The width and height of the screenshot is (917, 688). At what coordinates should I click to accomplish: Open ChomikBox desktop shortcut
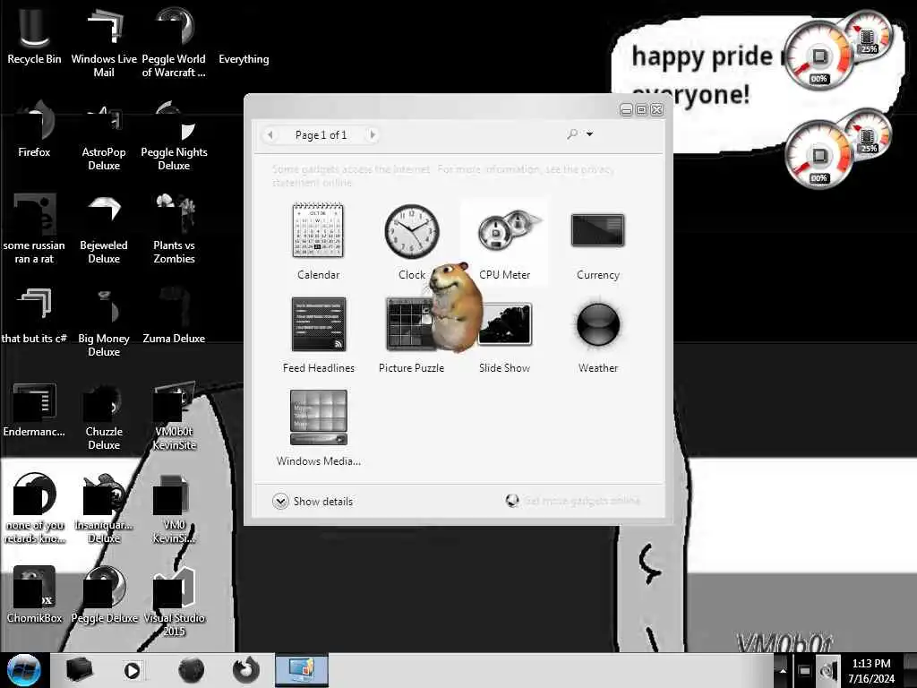click(x=34, y=595)
